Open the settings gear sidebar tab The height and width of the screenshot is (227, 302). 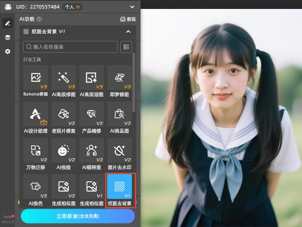tap(8, 51)
